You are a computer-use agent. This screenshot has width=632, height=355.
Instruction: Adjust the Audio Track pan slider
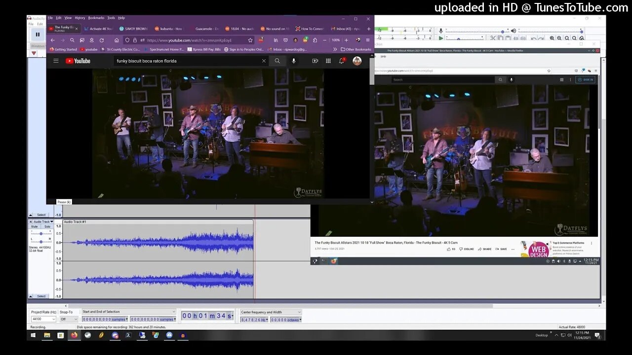coord(41,241)
